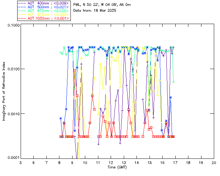Click y-axis tick label 0.1000
The height and width of the screenshot is (176, 220).
tap(14, 25)
